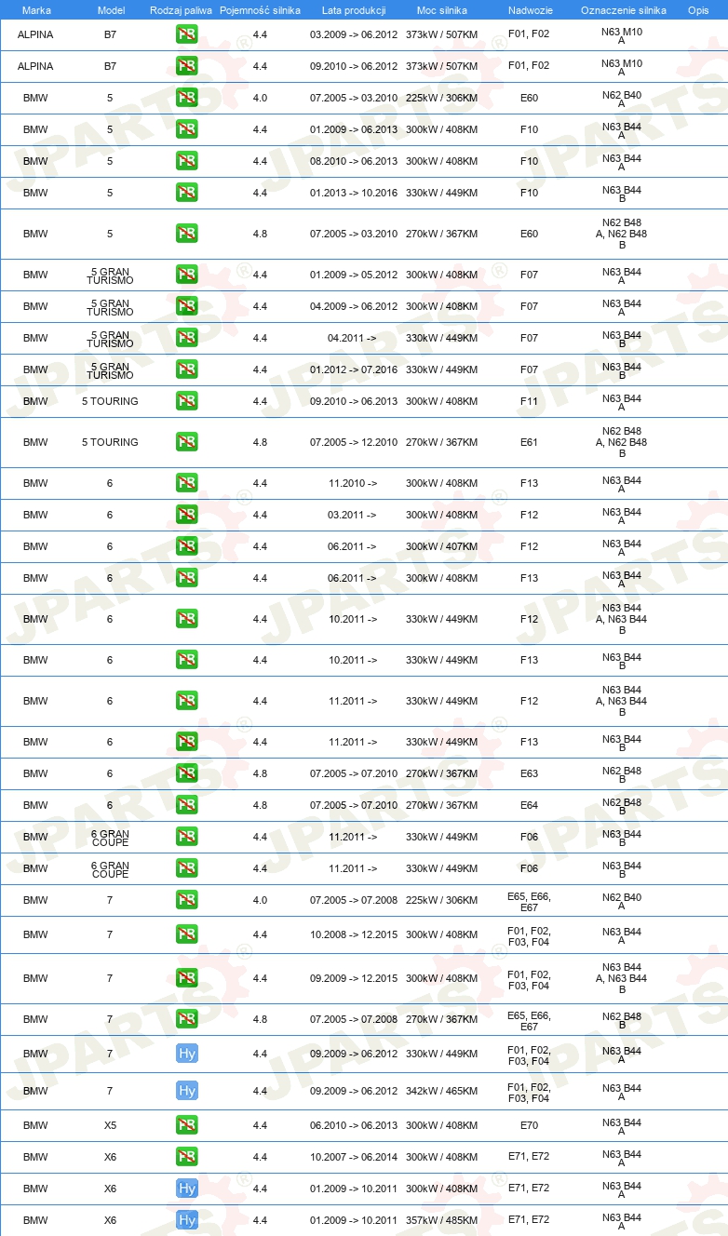Click petrol icon in ALPINA B7 03.2009 row

pyautogui.click(x=186, y=35)
